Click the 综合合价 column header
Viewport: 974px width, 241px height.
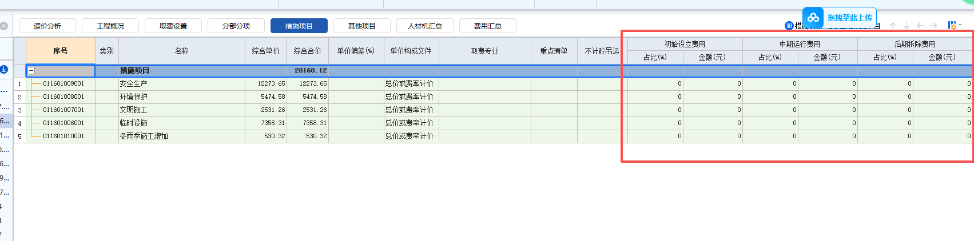point(308,51)
